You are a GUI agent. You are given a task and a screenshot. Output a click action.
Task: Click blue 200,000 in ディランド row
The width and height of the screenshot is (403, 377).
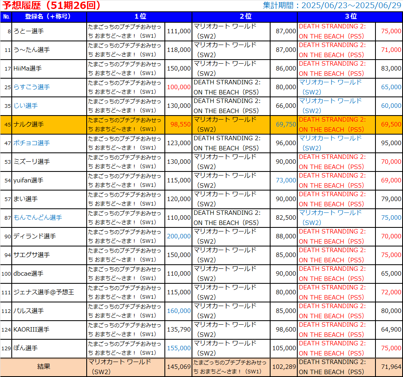pyautogui.click(x=179, y=236)
